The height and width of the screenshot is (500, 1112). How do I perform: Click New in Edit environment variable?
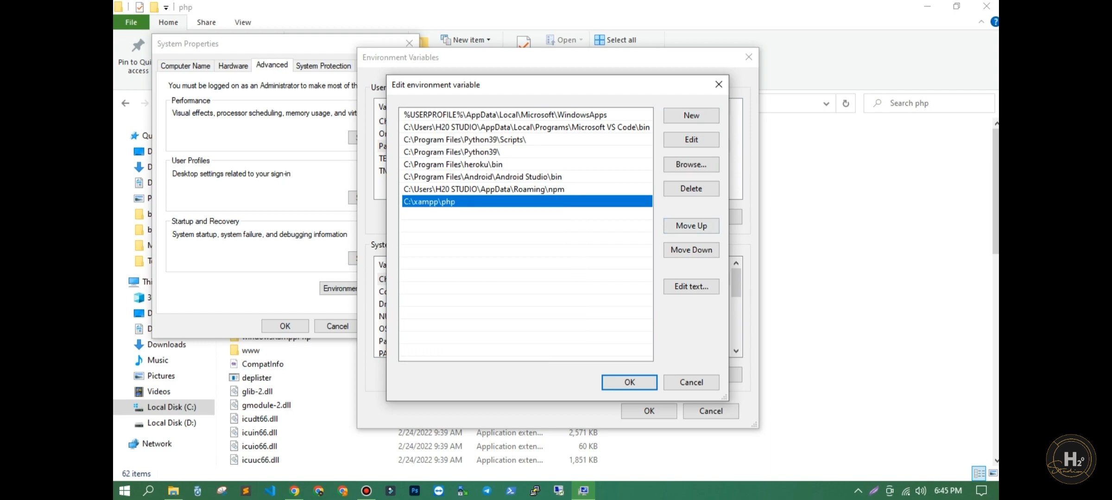691,116
